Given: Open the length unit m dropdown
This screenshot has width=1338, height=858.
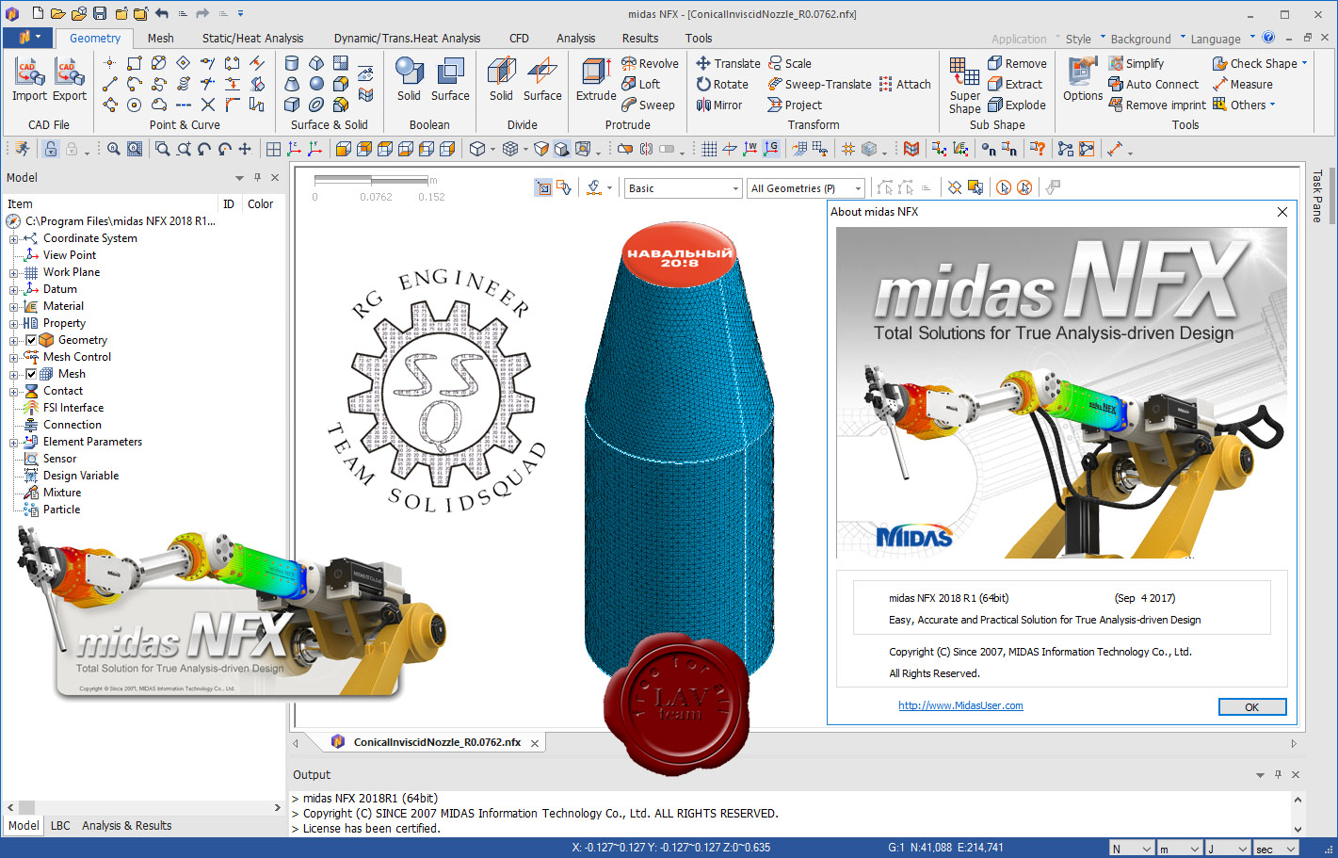Looking at the screenshot, I should (x=1179, y=849).
